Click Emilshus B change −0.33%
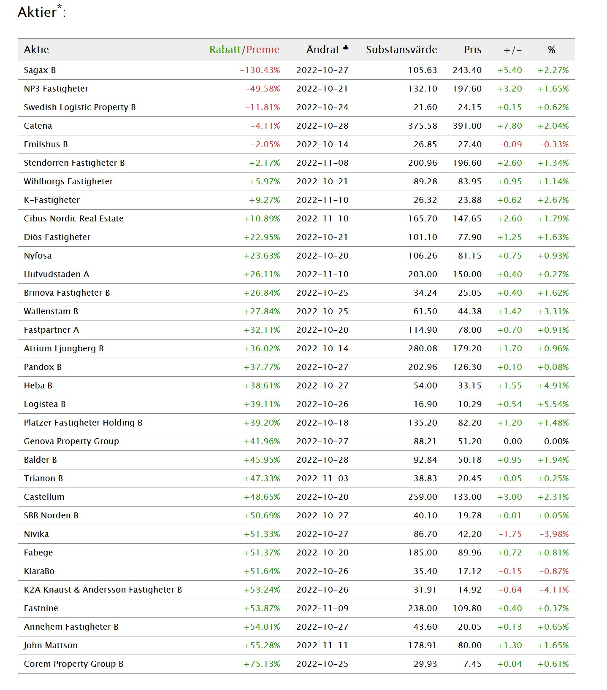Image resolution: width=607 pixels, height=690 pixels. [x=554, y=144]
